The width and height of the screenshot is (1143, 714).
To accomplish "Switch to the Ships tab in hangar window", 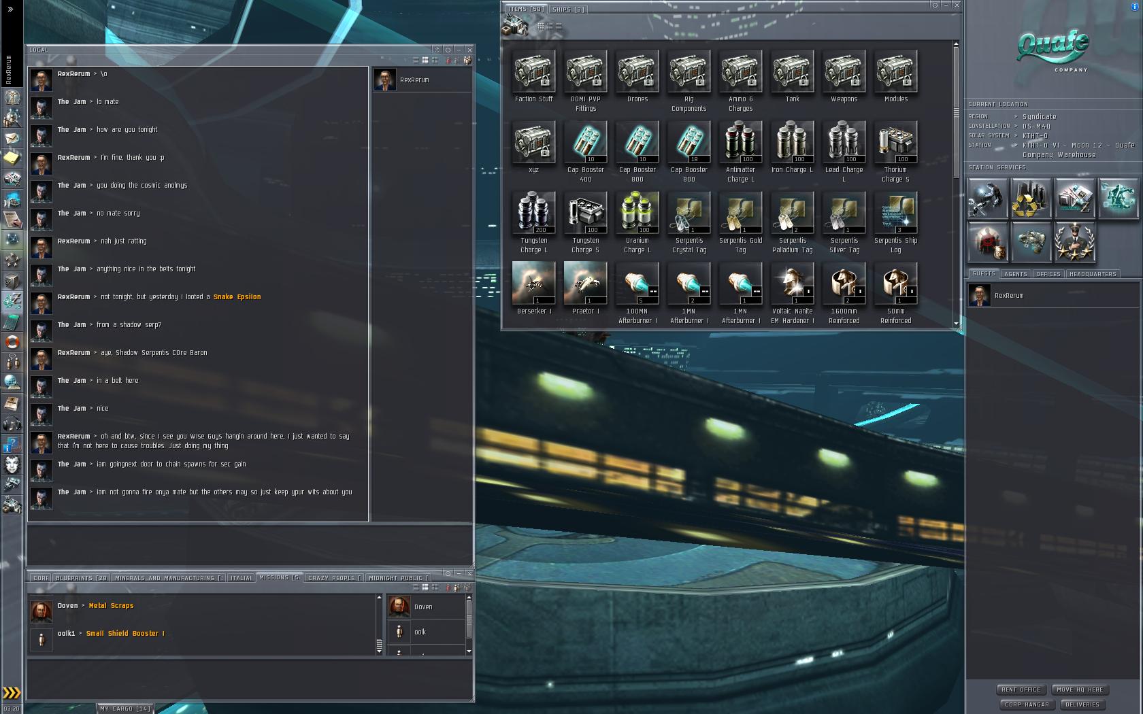I will click(568, 10).
